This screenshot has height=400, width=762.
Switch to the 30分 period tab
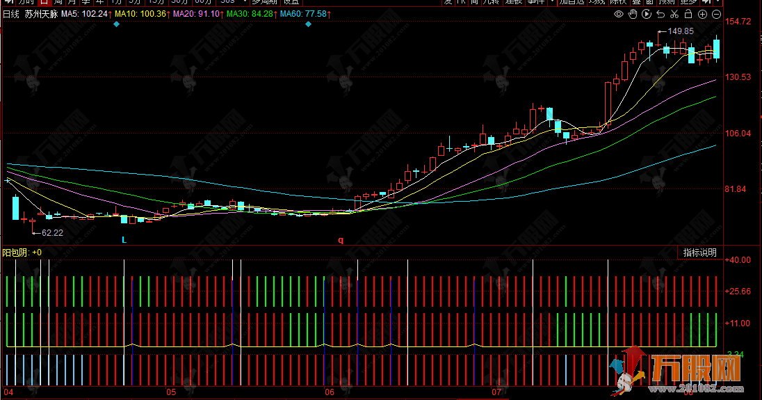179,2
